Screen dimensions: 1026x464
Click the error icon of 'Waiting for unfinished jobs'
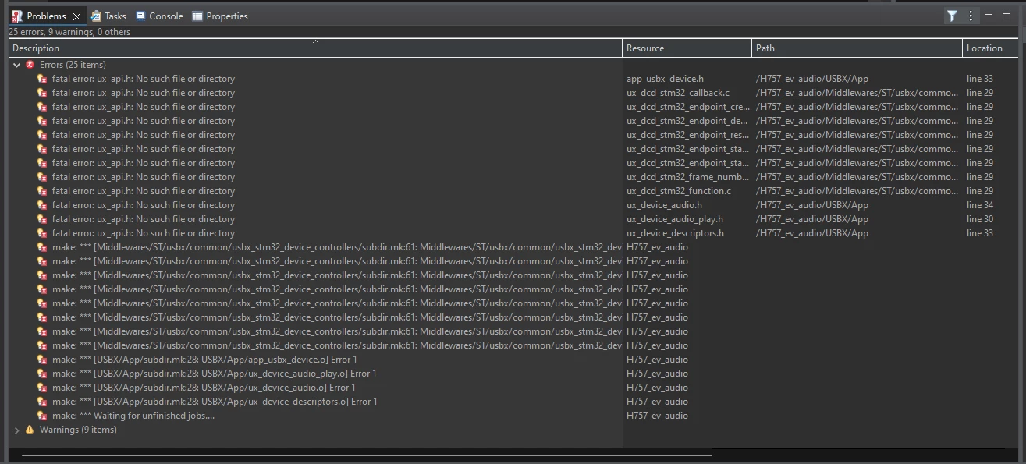click(42, 416)
